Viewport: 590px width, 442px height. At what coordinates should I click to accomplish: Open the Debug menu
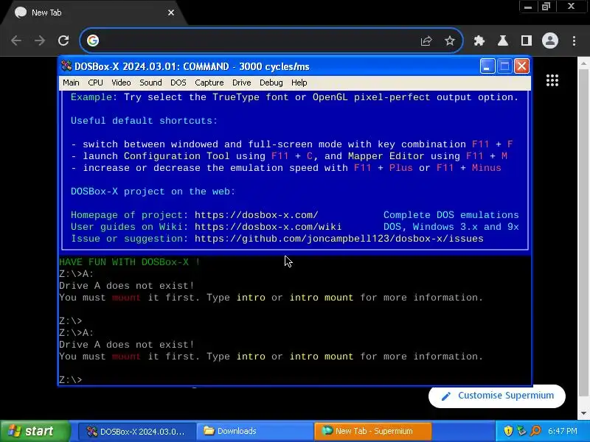271,83
